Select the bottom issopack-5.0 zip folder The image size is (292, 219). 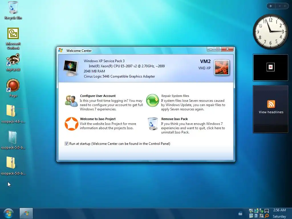pyautogui.click(x=11, y=163)
